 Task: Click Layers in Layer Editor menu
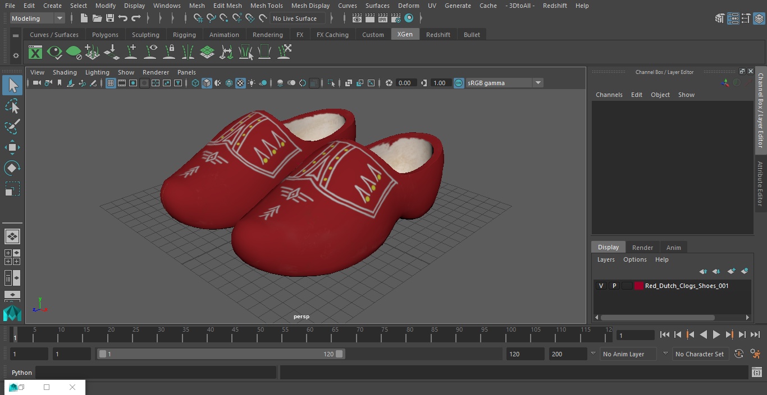(605, 259)
